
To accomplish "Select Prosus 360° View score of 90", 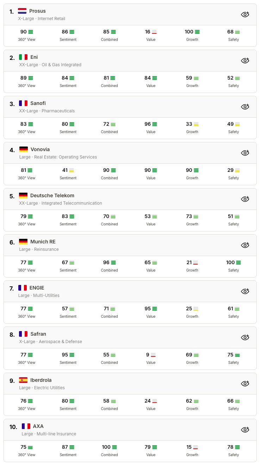I will pyautogui.click(x=24, y=32).
